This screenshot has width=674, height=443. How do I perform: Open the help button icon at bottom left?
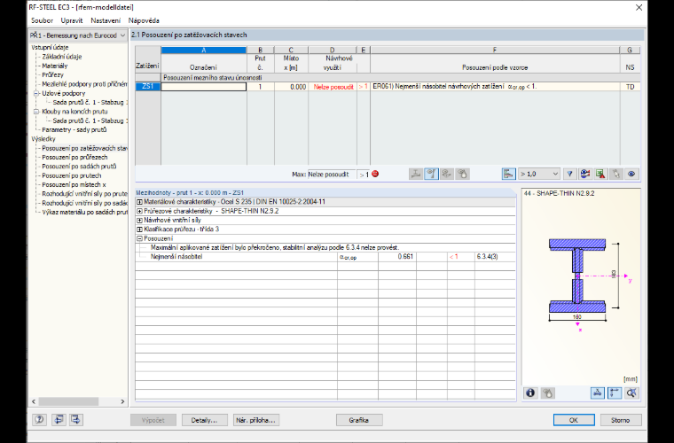(x=40, y=420)
